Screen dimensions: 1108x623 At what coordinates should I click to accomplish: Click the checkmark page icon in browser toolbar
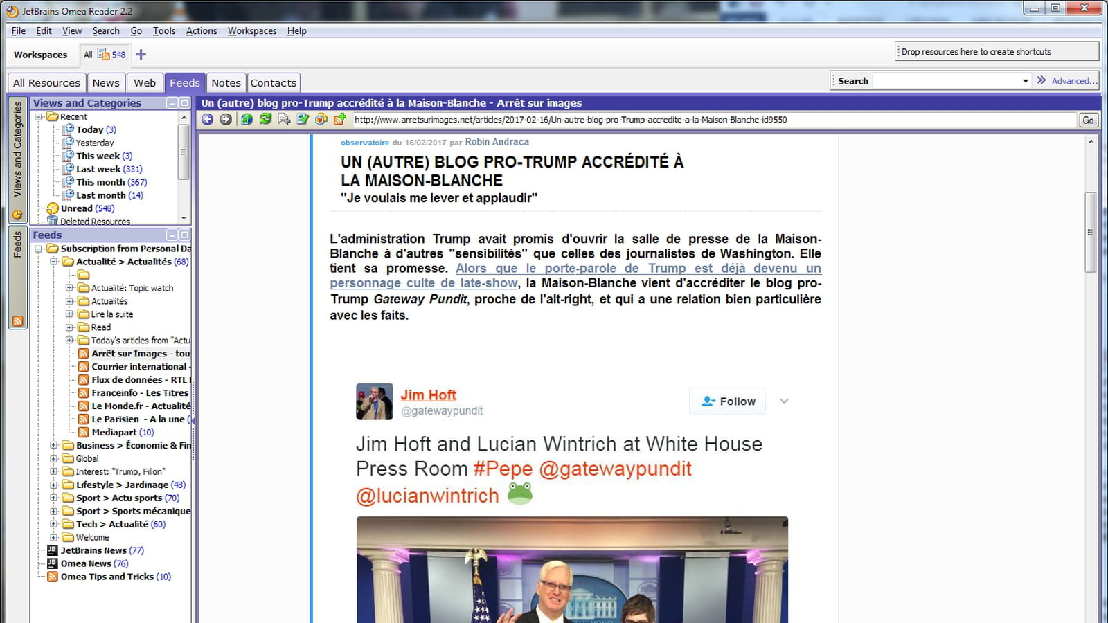click(x=303, y=120)
